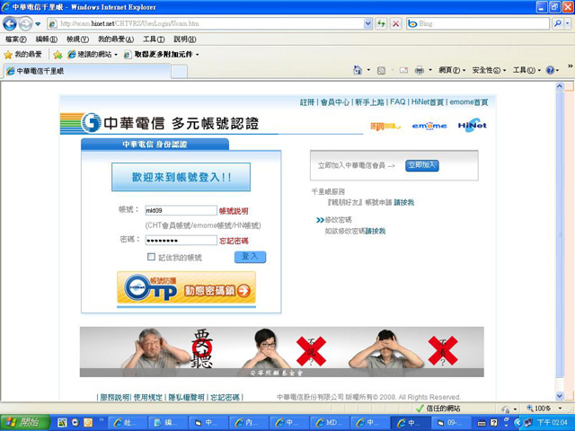Click the media player quick launch icon
This screenshot has width=575, height=431.
click(75, 423)
